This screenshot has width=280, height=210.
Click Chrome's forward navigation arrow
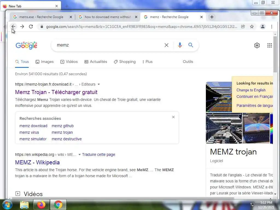point(22,27)
